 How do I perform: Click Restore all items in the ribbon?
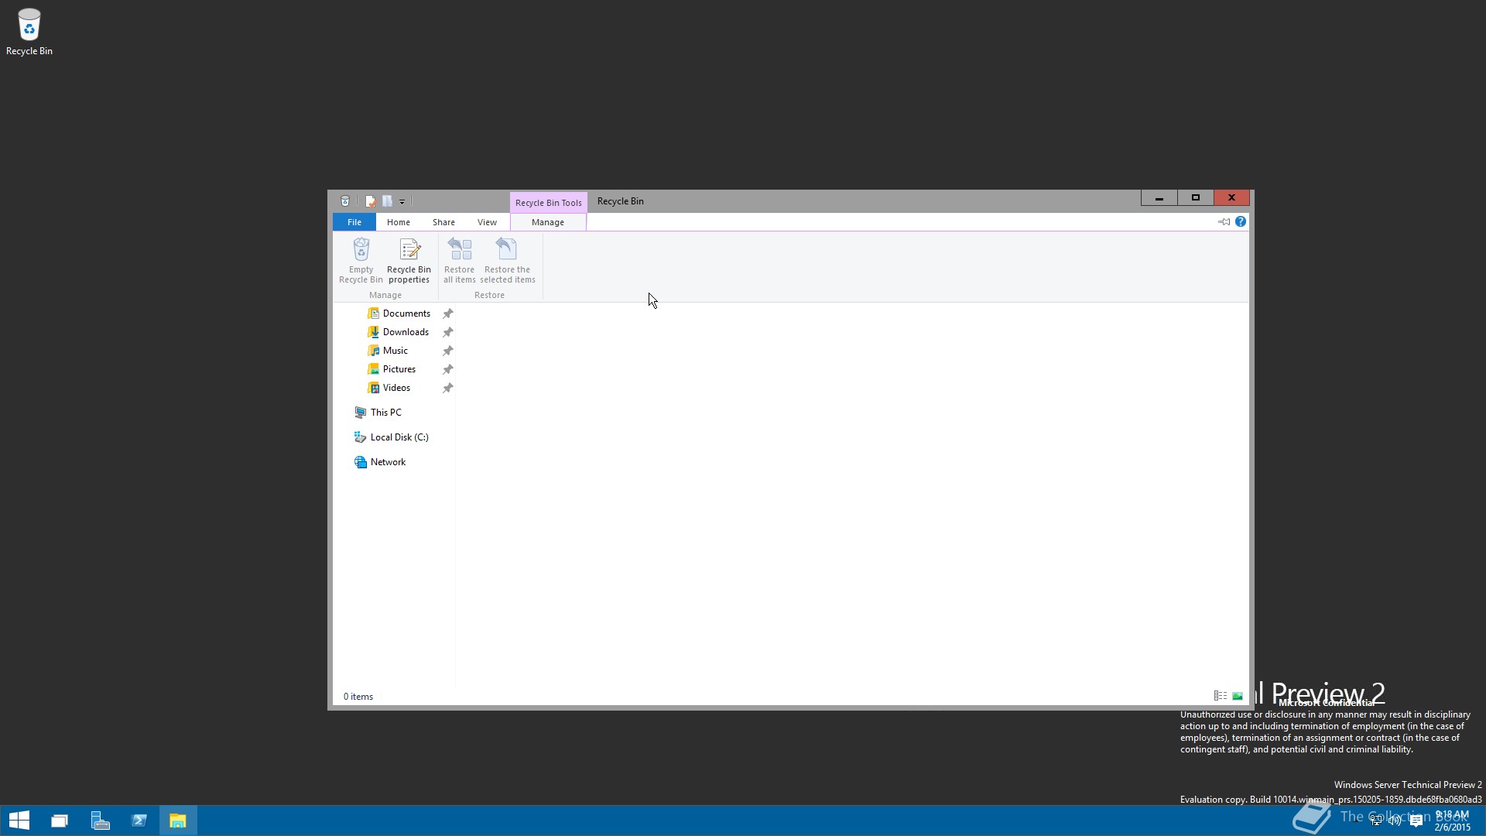(459, 261)
